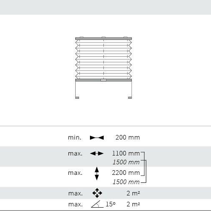Click the gray header bar at the top
Viewport: 211px width, 211px height.
105,7
